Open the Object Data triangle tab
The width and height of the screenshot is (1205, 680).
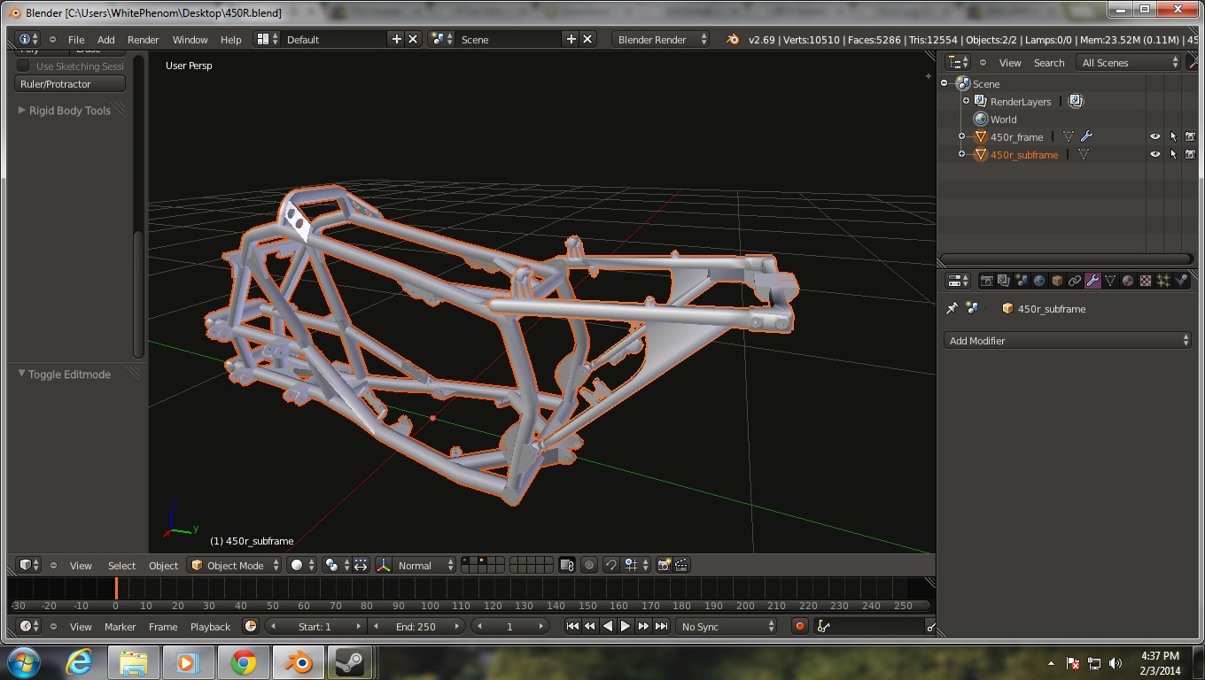pos(1110,281)
